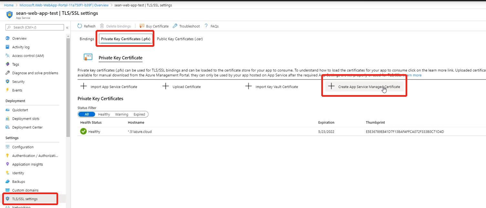The image size is (486, 208).
Task: Click the TLS/SSL settings shield icon
Action: coord(8,199)
